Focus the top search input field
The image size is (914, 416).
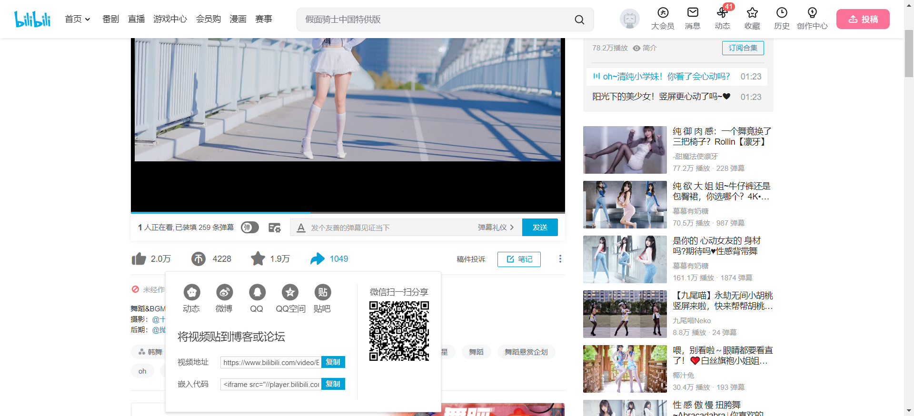click(x=433, y=20)
